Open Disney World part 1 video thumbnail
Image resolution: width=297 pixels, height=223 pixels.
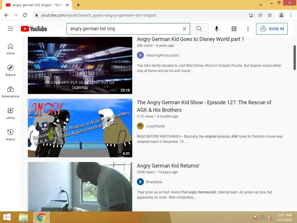point(80,65)
